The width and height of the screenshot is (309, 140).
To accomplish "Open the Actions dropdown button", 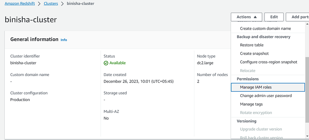I will point(246,17).
